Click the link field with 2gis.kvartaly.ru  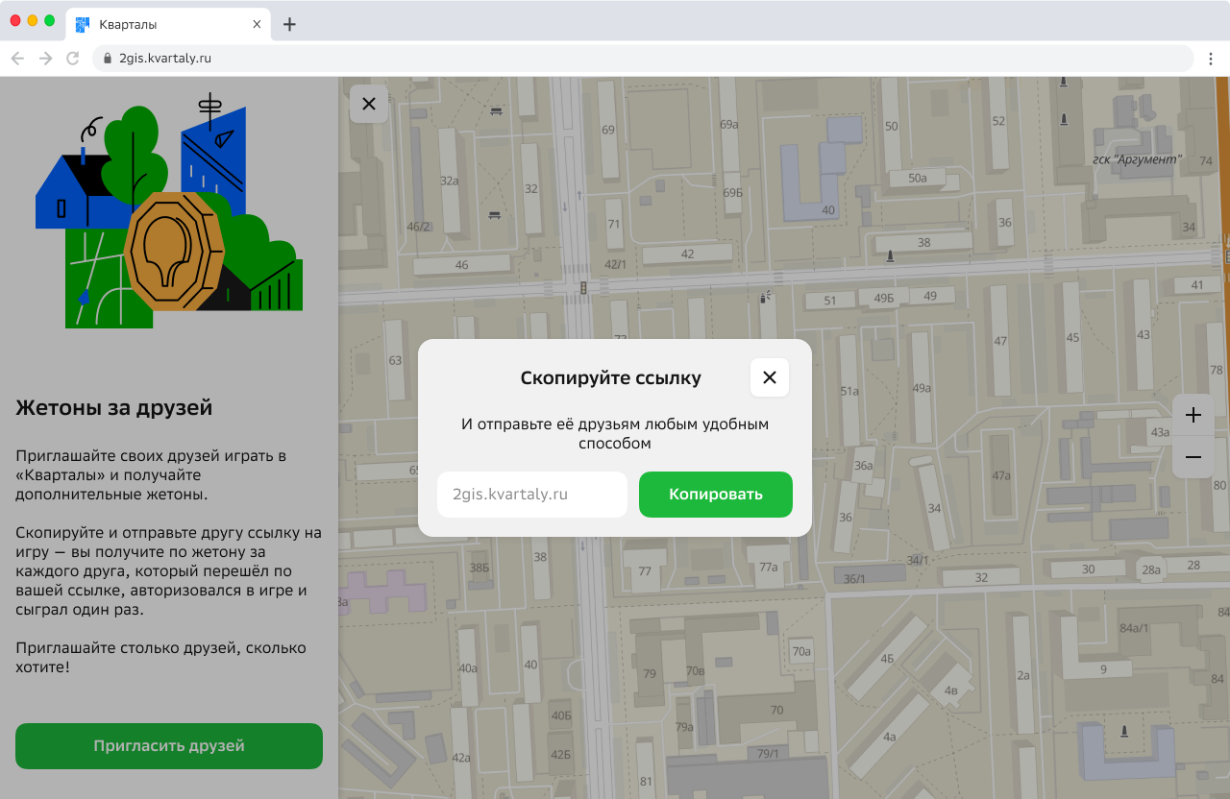[531, 495]
